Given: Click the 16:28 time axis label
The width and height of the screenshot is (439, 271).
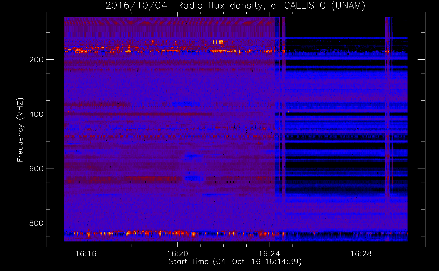Looking at the screenshot, I should coord(361,254).
